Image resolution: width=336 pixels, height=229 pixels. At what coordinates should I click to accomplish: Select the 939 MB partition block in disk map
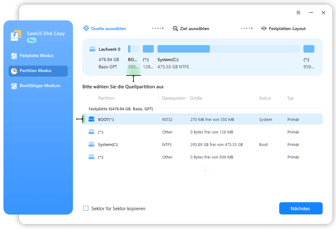click(309, 49)
